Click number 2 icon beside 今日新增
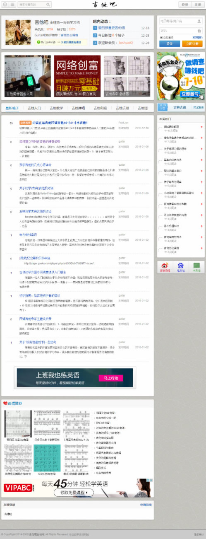This screenshot has height=539, width=206. (x=95, y=35)
